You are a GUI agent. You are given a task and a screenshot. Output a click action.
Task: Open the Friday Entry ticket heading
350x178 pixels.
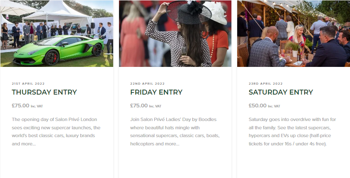coord(156,92)
